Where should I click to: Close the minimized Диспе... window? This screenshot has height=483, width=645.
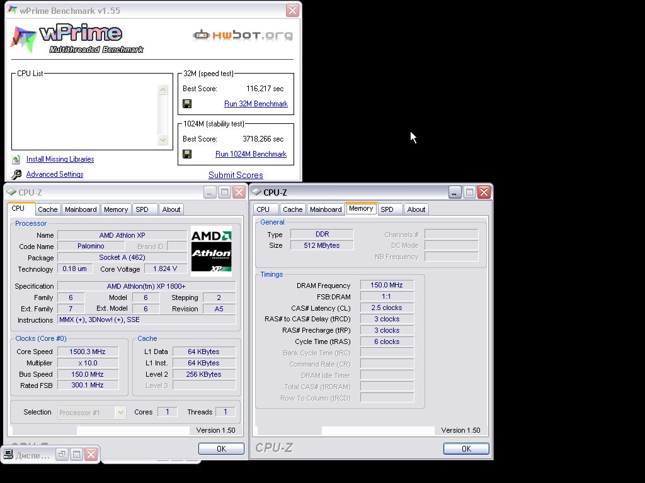91,454
